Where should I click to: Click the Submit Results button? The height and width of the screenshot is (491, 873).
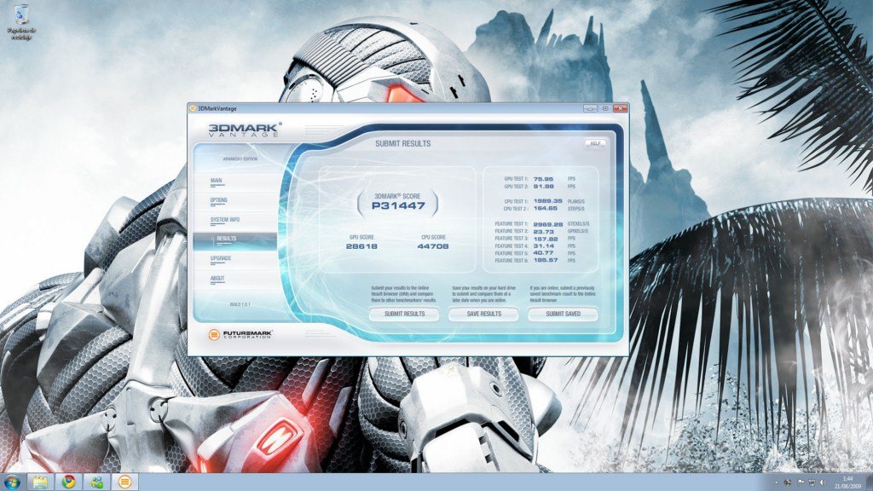point(404,314)
